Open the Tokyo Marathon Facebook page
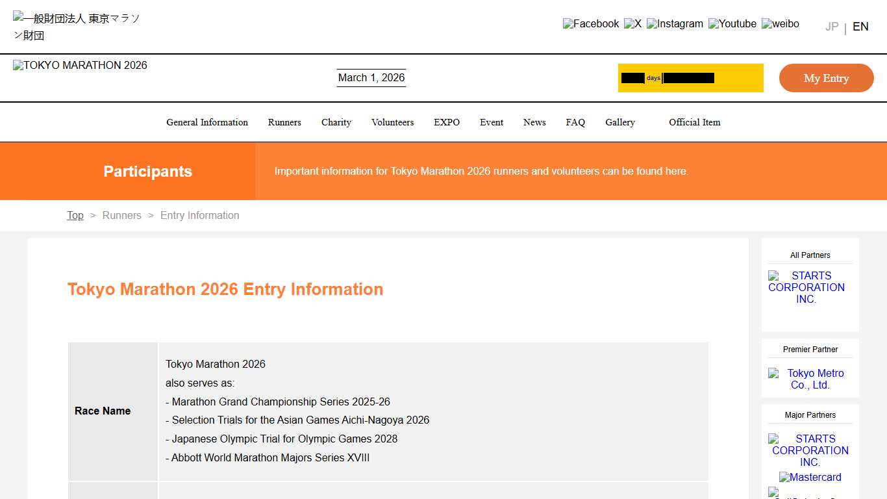Image resolution: width=887 pixels, height=499 pixels. click(x=590, y=23)
